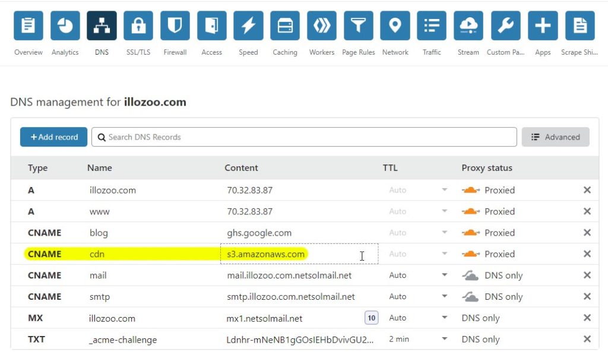608x355 pixels.
Task: Open the Scrape Shield document icon
Action: 580,26
